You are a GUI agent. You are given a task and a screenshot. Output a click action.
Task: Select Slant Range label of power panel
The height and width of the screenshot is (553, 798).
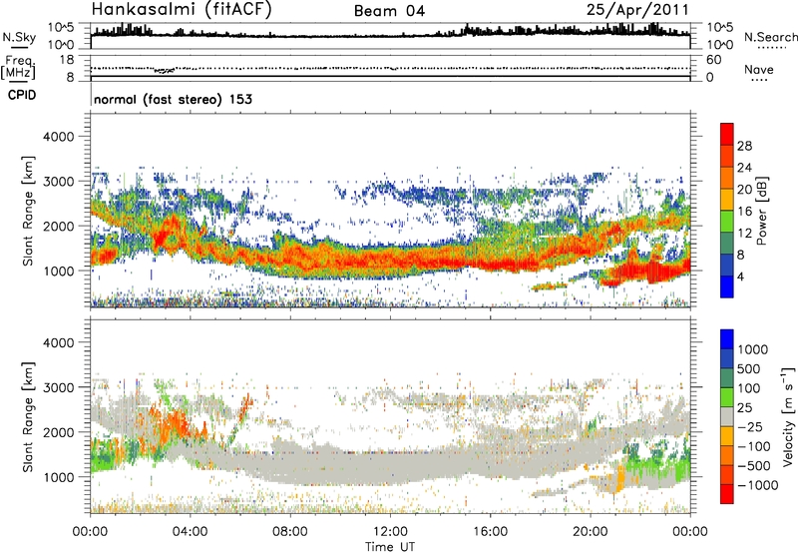28,211
